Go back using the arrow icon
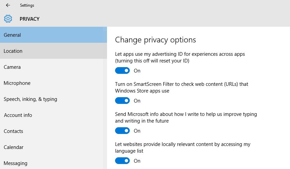 (8, 5)
